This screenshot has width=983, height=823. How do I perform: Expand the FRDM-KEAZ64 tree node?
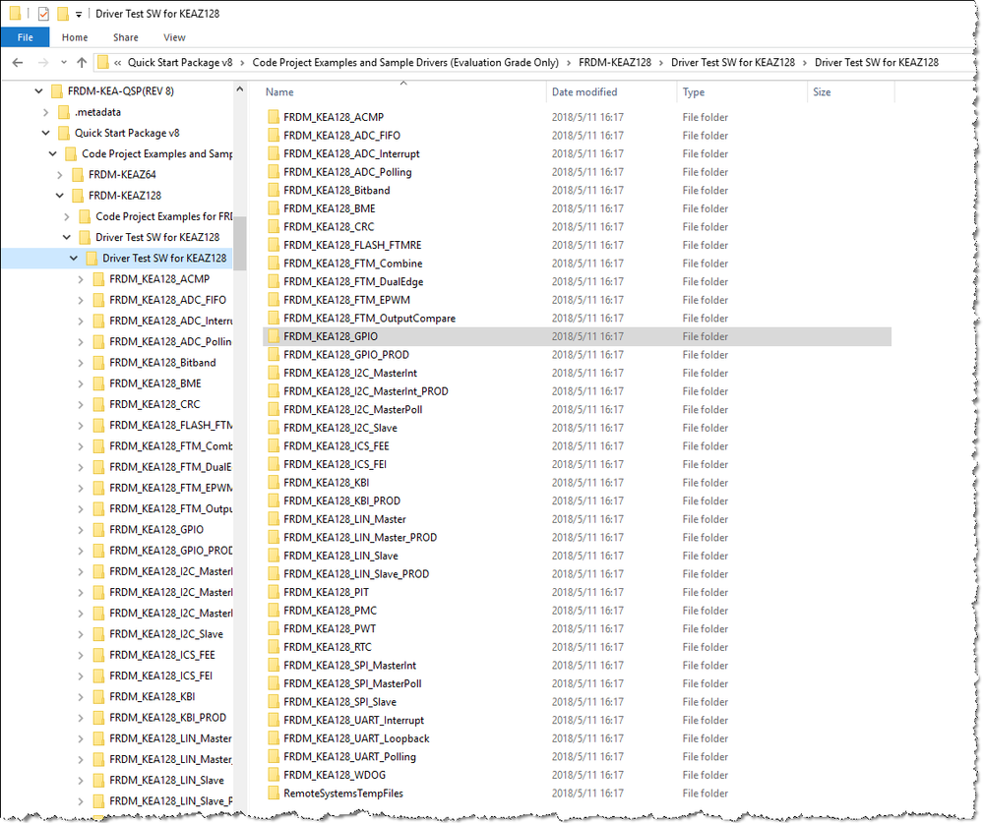(x=60, y=175)
